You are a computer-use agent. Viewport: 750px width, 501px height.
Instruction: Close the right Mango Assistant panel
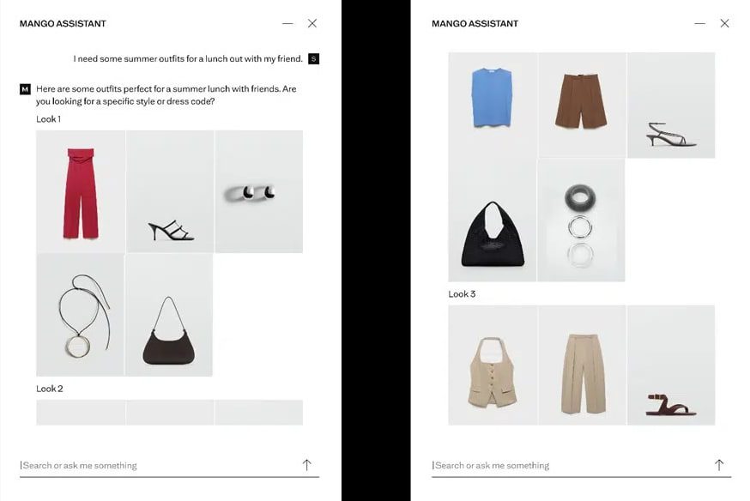[x=724, y=23]
